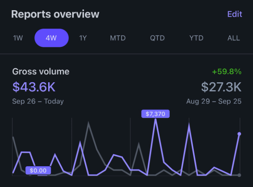Show the ALL time range
Image resolution: width=253 pixels, height=187 pixels.
coord(234,38)
